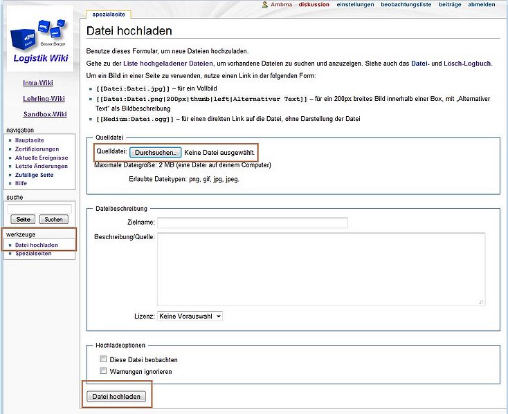This screenshot has height=414, width=508.
Task: Open the Liste hochgeladener Dateien link
Action: tap(167, 64)
